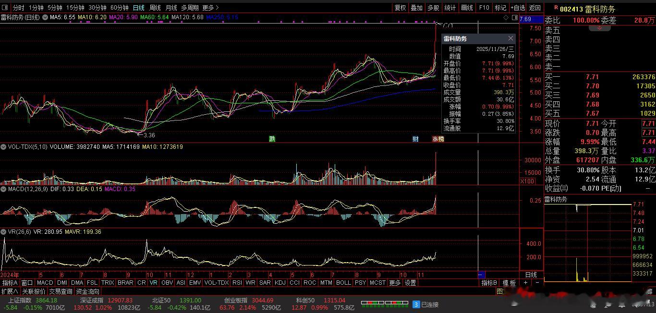Click the green 跌 marker on chart
This screenshot has height=313, width=656.
pyautogui.click(x=272, y=139)
